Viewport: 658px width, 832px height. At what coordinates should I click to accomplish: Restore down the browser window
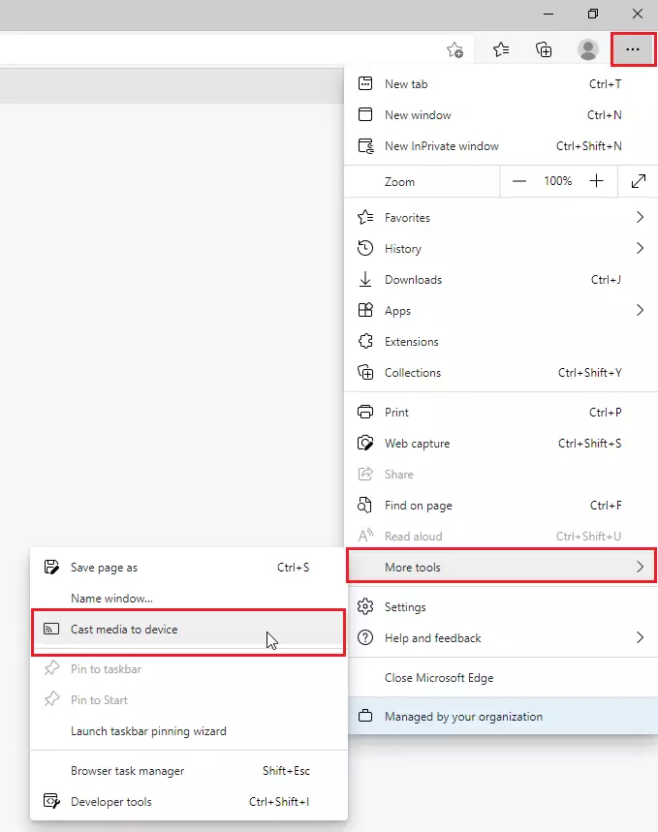(593, 14)
